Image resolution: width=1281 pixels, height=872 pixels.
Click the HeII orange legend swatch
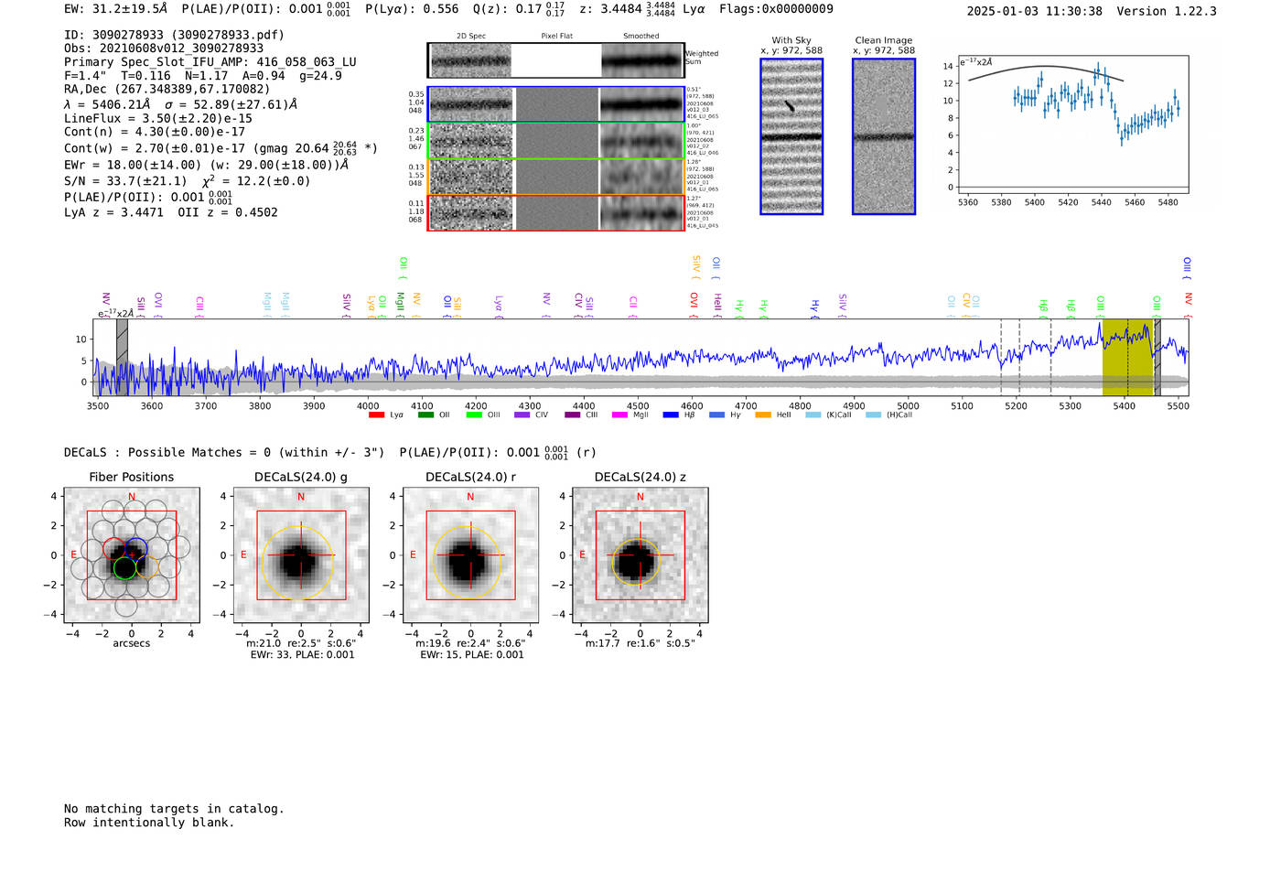pos(763,415)
